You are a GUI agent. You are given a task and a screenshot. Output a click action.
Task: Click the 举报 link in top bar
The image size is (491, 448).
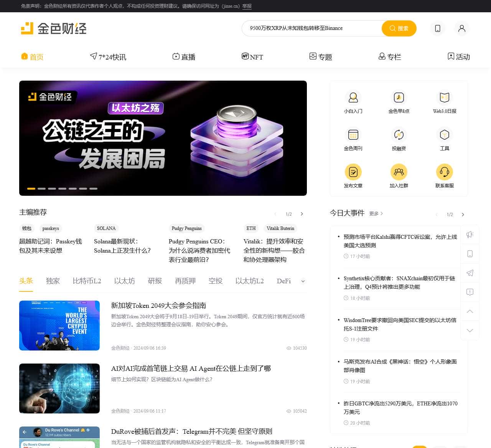tap(247, 6)
